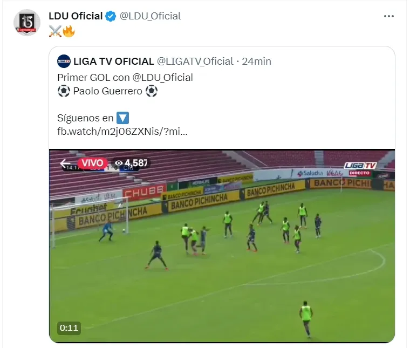Image resolution: width=417 pixels, height=348 pixels.
Task: Open the three-dot more options menu
Action: [388, 16]
